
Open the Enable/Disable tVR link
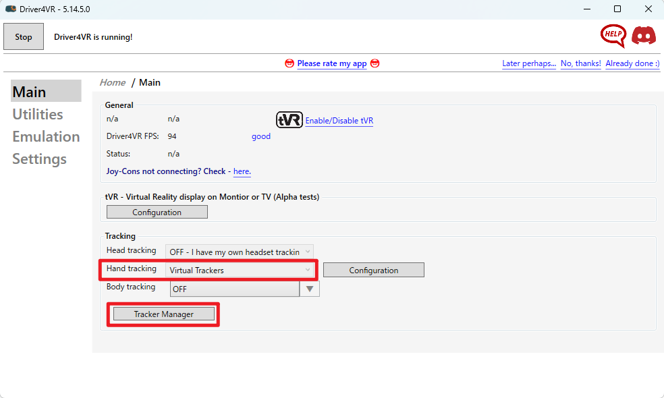pyautogui.click(x=339, y=121)
